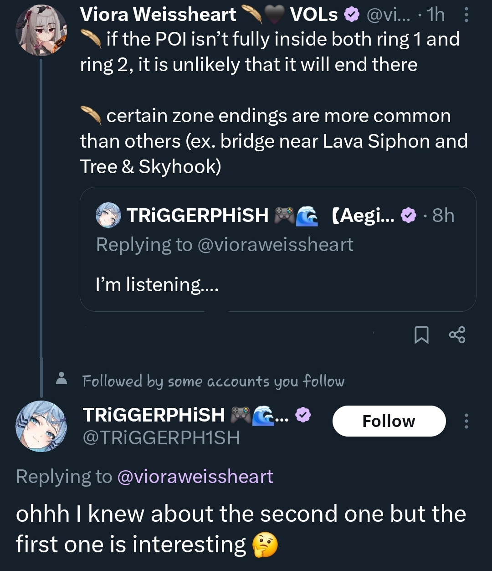Tap the verified badge beside TRiGGERPHiSH's name
Image resolution: width=492 pixels, height=571 pixels.
tap(303, 415)
